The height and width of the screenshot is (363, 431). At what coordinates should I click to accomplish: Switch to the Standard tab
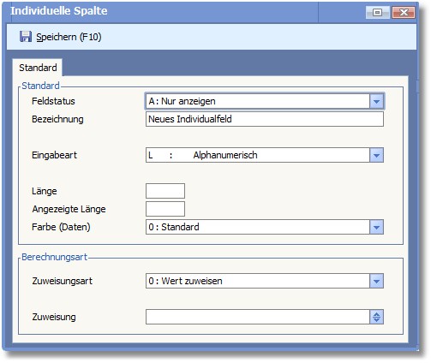38,68
